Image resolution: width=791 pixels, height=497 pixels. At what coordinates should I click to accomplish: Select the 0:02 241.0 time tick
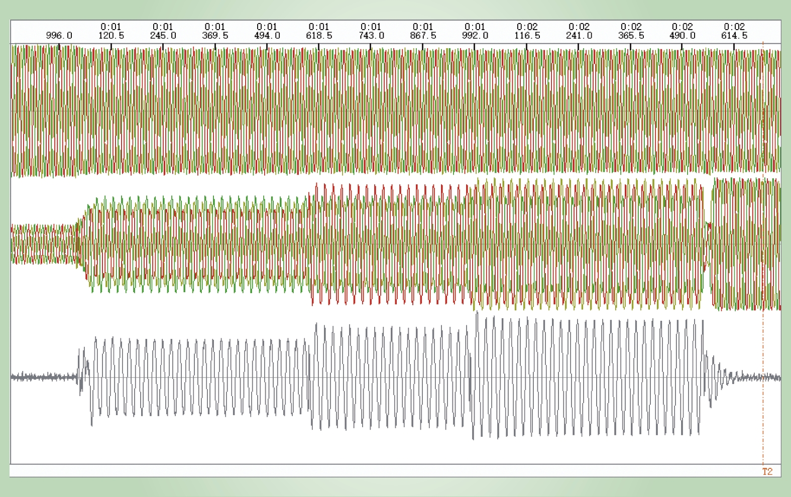pos(579,31)
